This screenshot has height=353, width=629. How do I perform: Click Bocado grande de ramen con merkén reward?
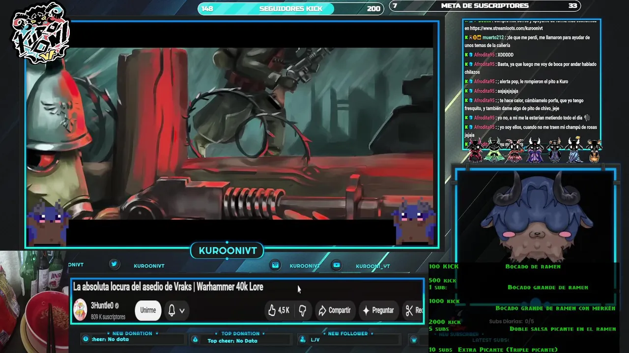pos(555,308)
